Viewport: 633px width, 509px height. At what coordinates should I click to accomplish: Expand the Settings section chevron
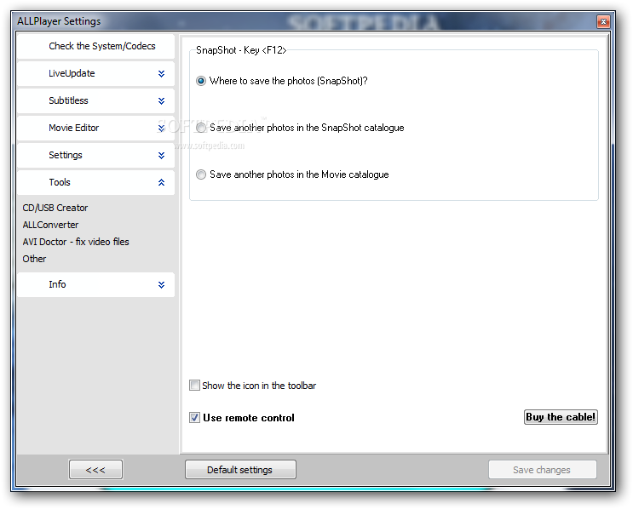pos(162,155)
